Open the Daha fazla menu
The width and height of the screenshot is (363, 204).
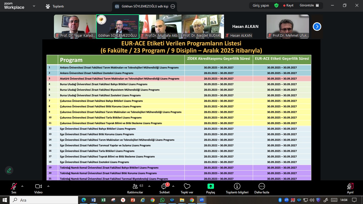point(261,188)
